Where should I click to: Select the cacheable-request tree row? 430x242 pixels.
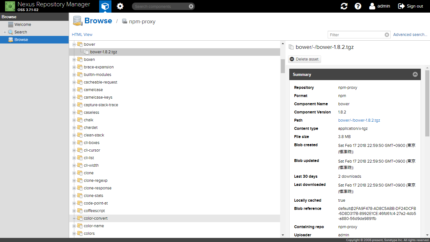[175, 82]
